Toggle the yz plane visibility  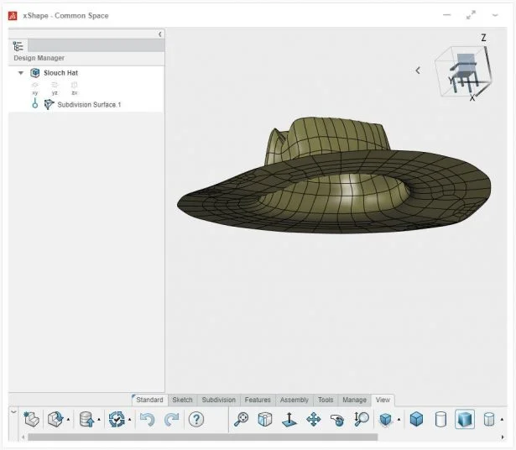coord(55,86)
